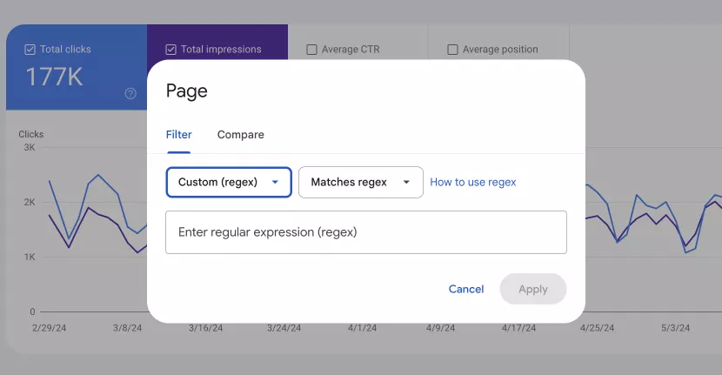The height and width of the screenshot is (375, 722).
Task: Enable the Average CTR checkbox
Action: pyautogui.click(x=311, y=50)
